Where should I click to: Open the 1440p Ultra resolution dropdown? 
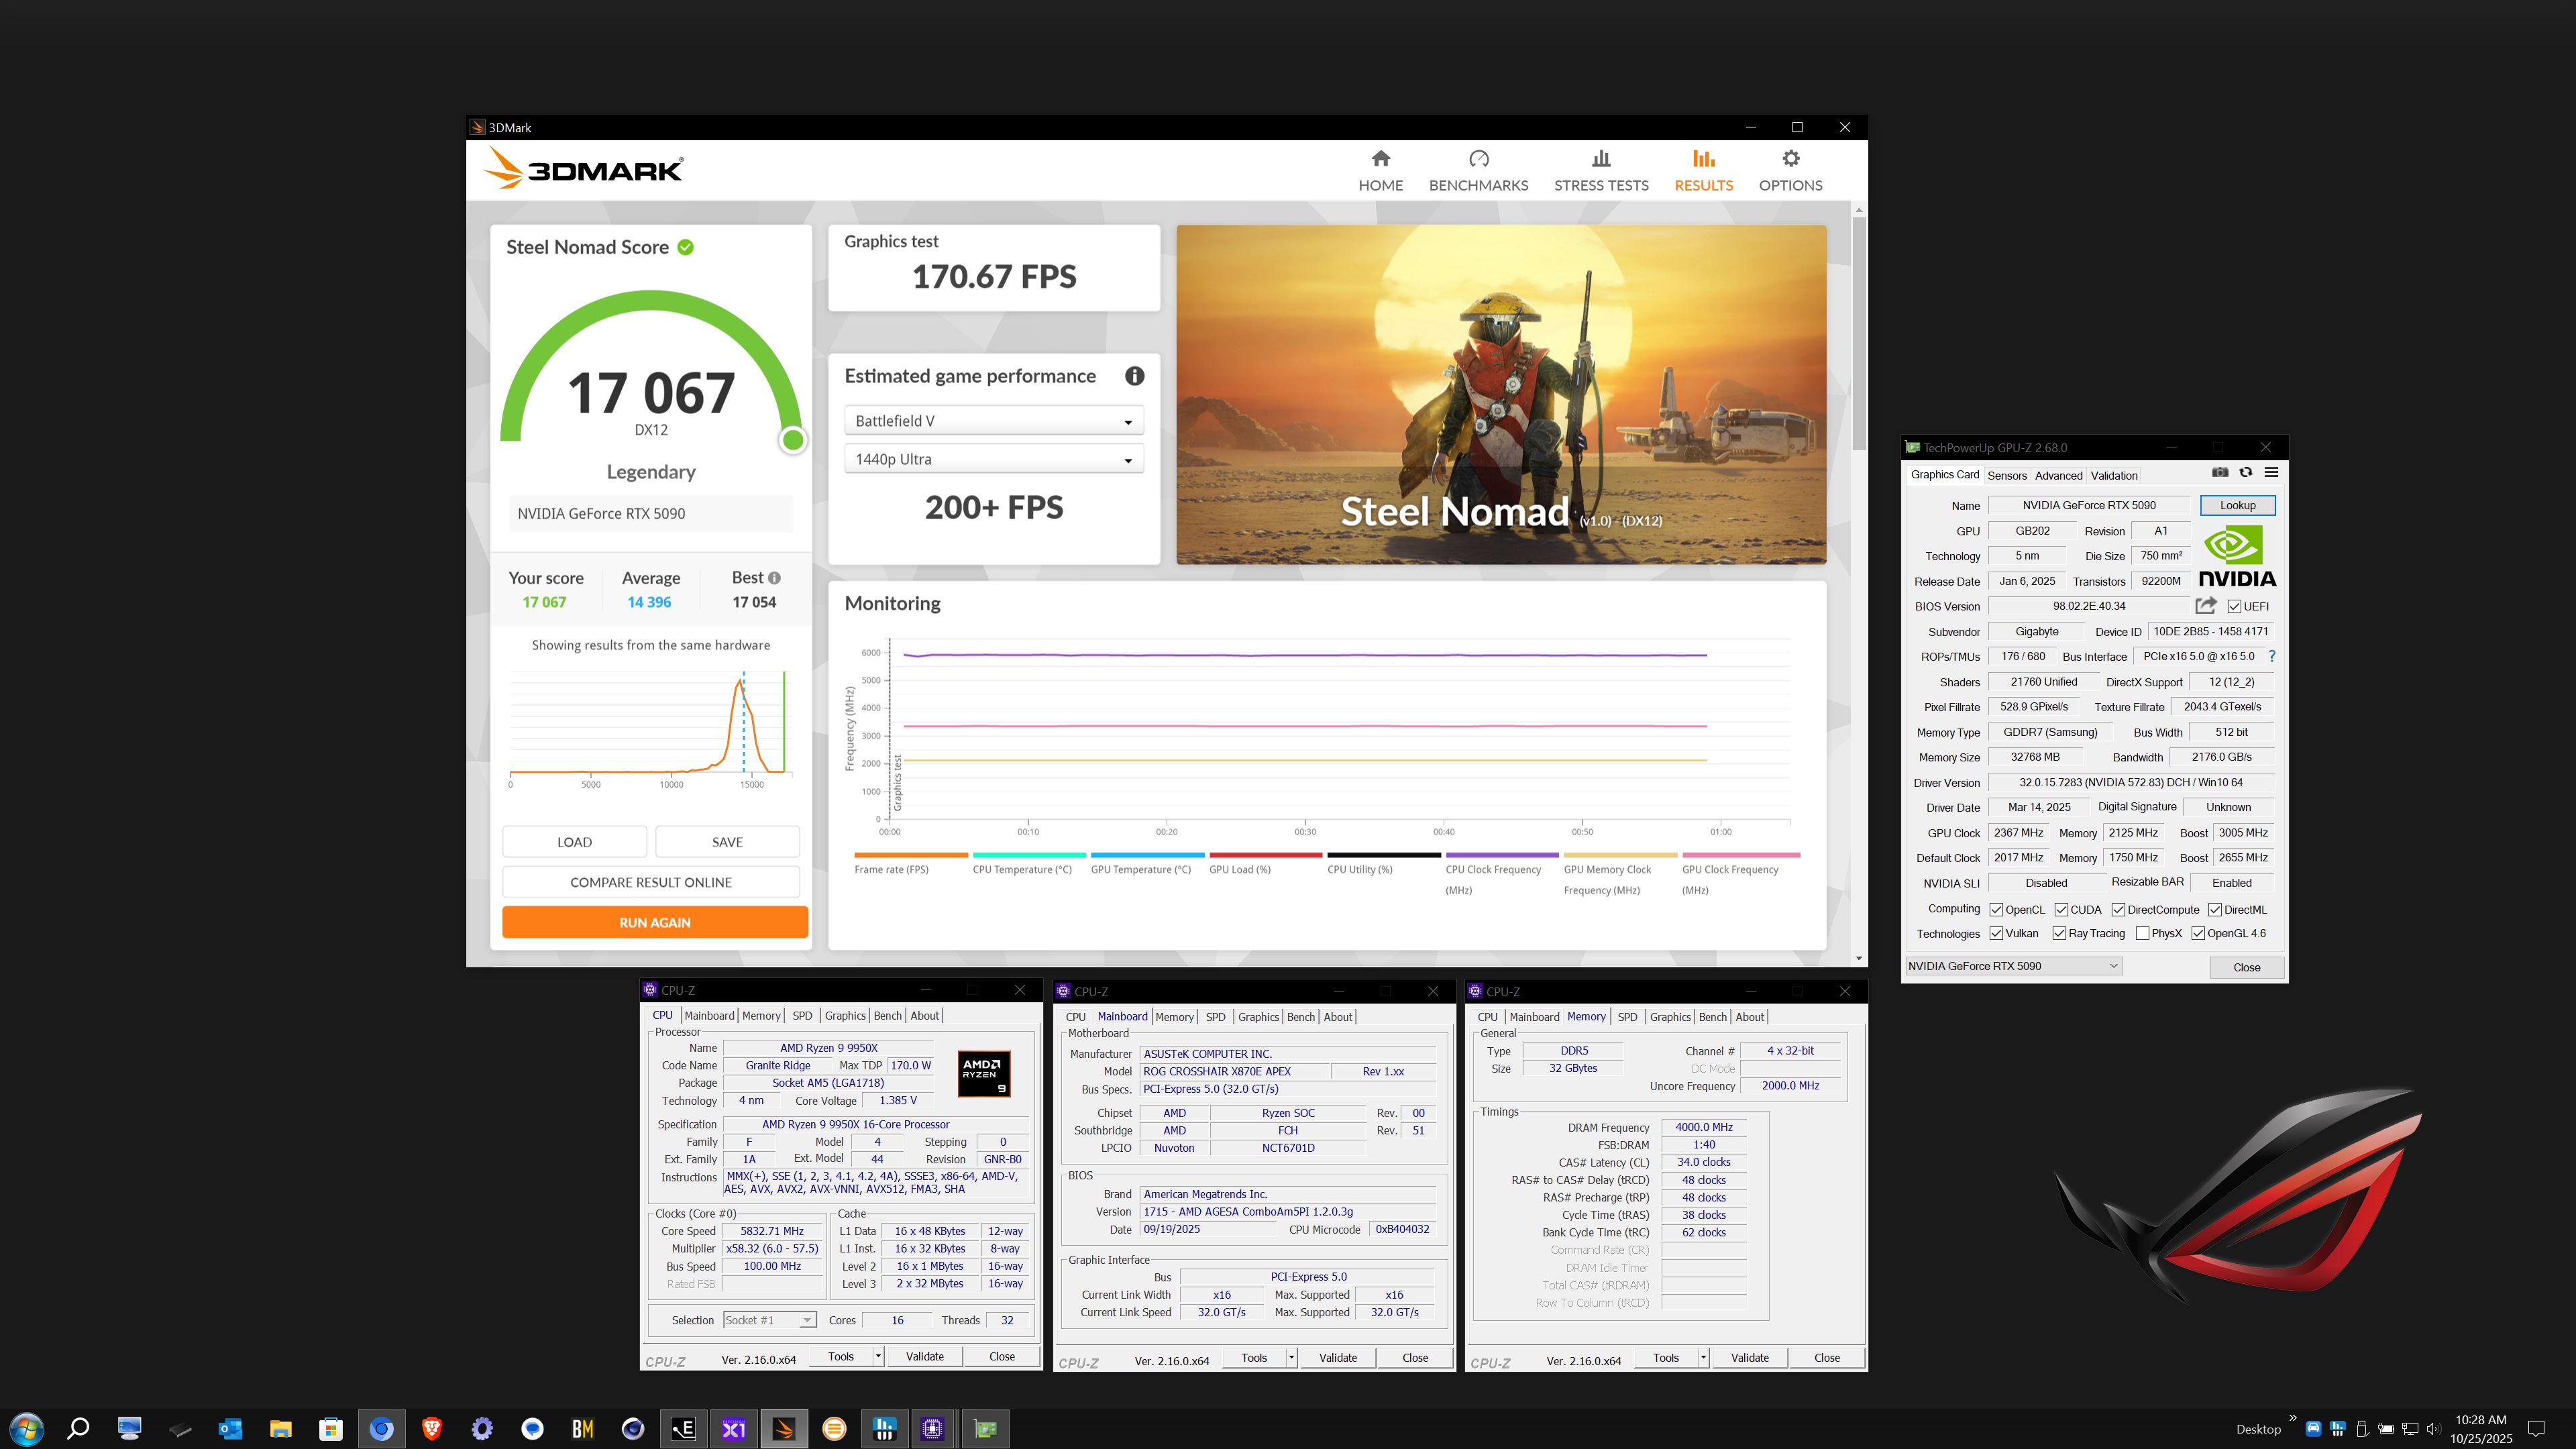[993, 459]
